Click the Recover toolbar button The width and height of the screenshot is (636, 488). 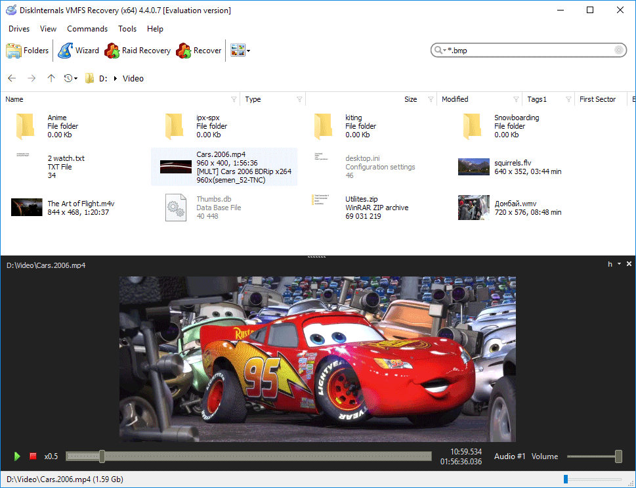pyautogui.click(x=199, y=51)
